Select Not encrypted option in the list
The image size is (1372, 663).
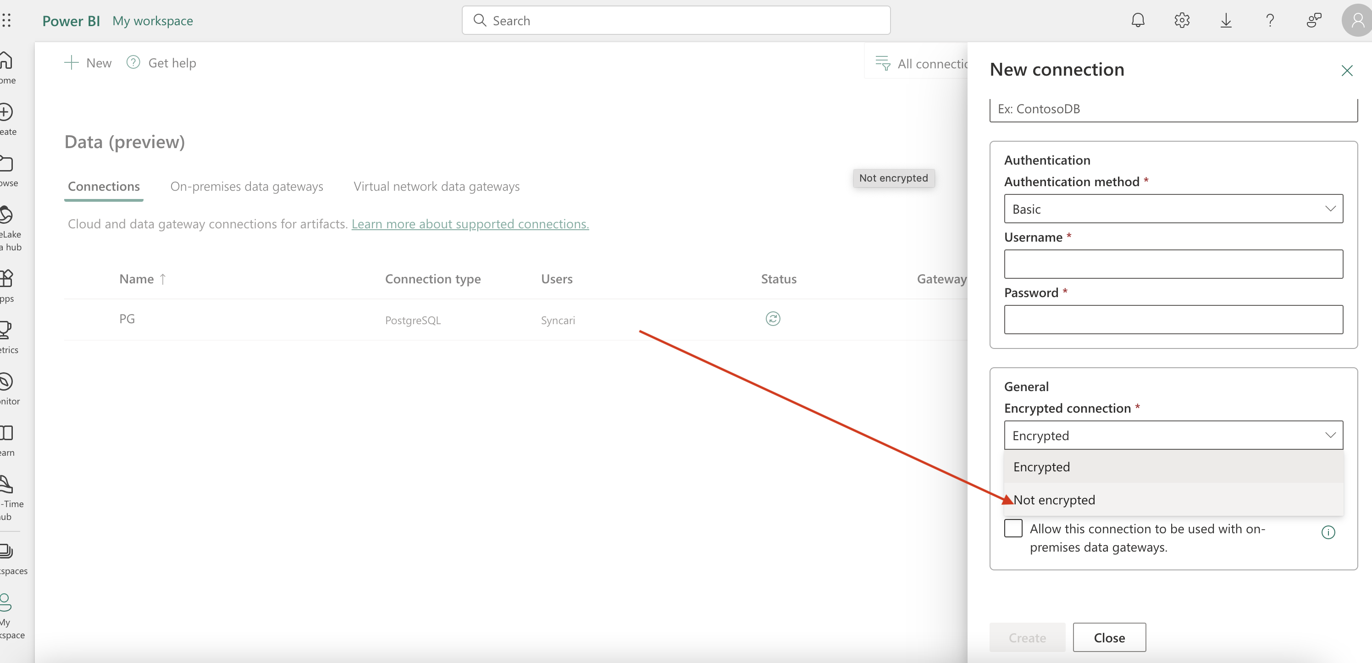(1173, 500)
